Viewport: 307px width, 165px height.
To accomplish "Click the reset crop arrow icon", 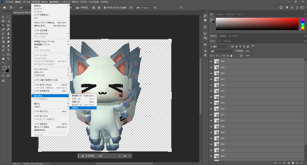I will 181,8.
